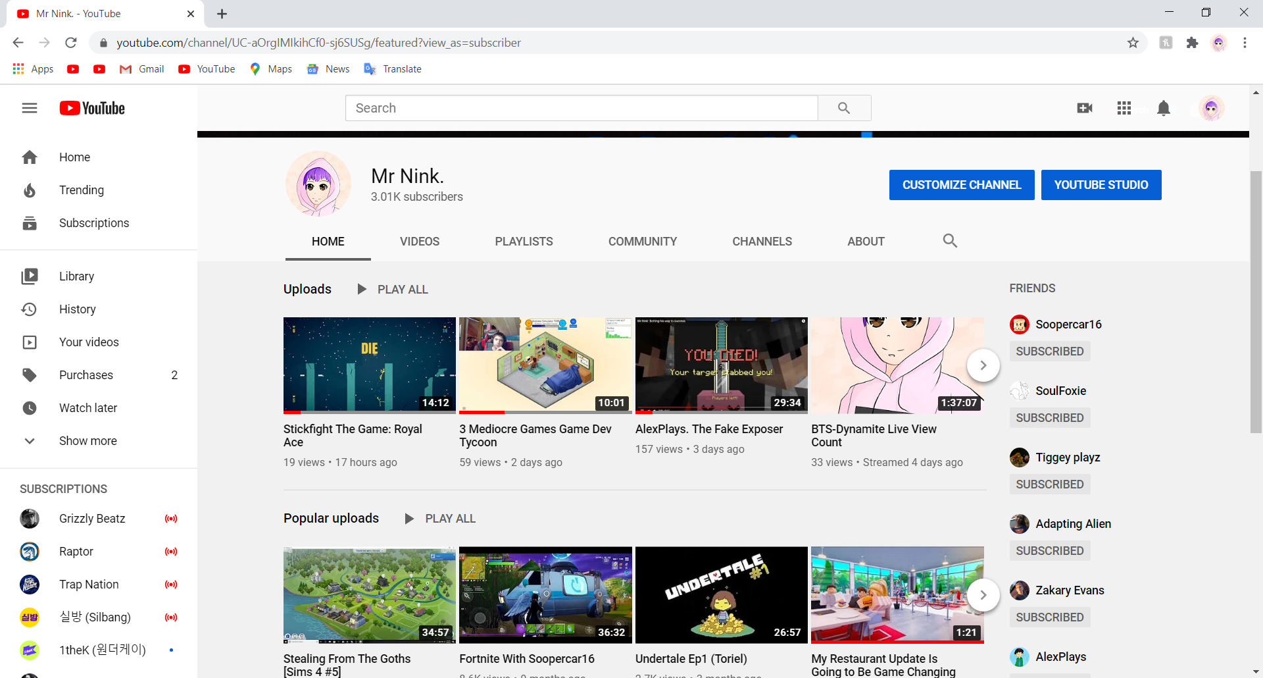Expand Show more in the sidebar
Viewport: 1263px width, 678px height.
click(99, 441)
